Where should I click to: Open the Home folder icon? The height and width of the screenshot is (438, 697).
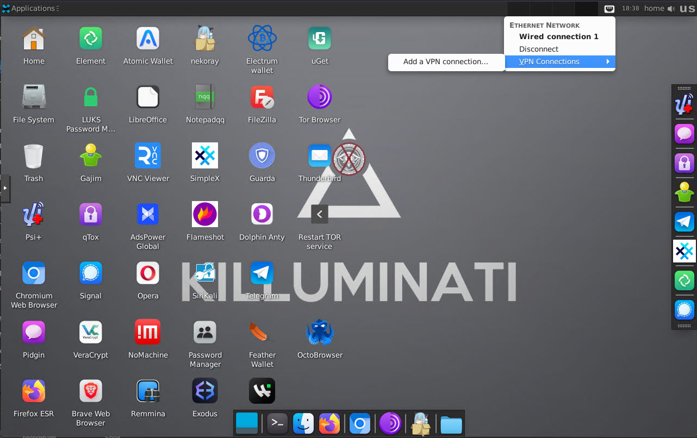(34, 39)
